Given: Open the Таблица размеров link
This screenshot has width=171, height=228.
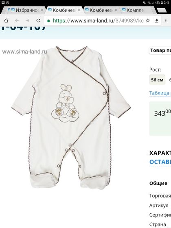Looking at the screenshot, I should pyautogui.click(x=160, y=93).
